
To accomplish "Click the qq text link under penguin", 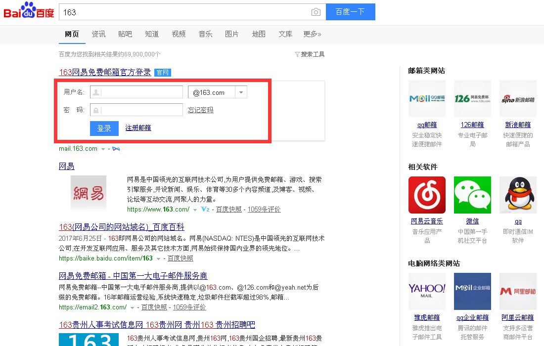I will [518, 221].
